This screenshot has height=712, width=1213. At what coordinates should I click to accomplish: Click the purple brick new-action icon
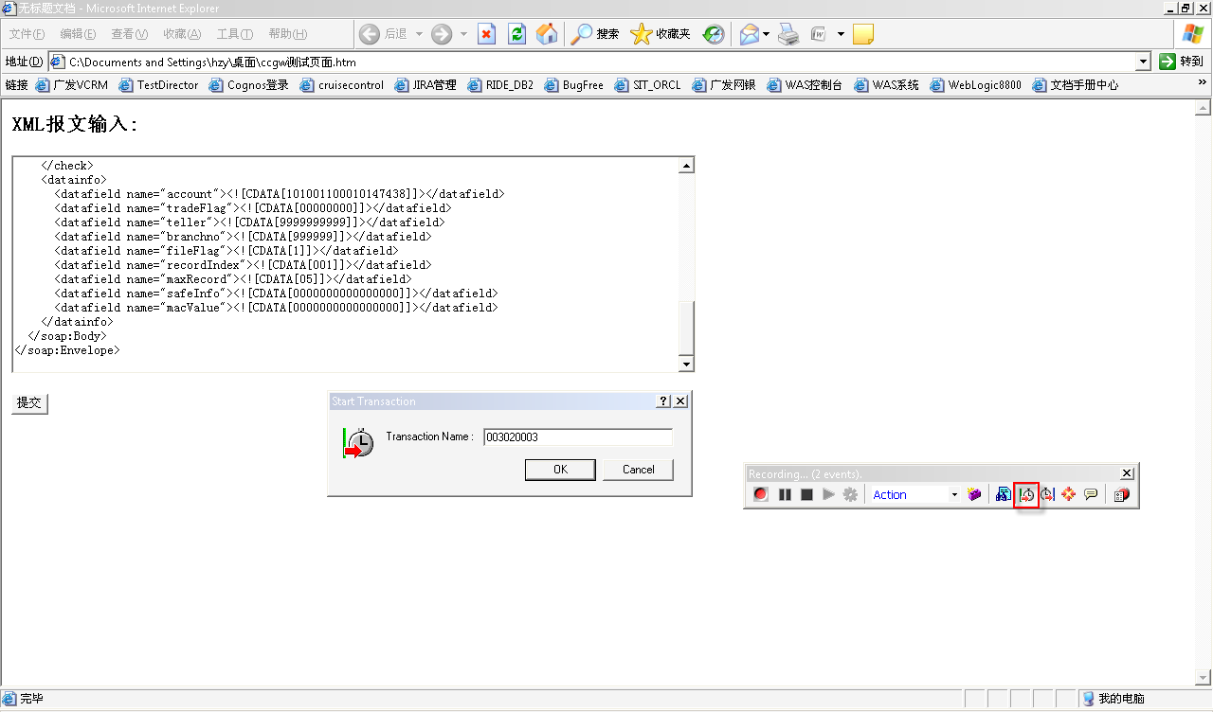click(974, 494)
